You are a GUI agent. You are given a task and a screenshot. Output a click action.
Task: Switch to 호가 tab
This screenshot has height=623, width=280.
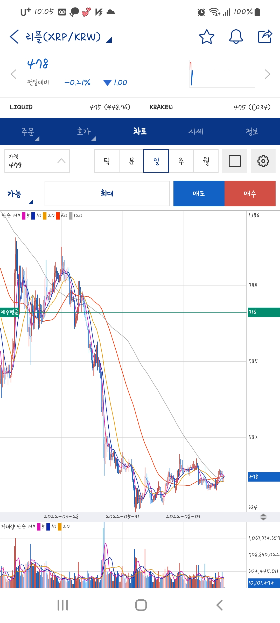84,131
